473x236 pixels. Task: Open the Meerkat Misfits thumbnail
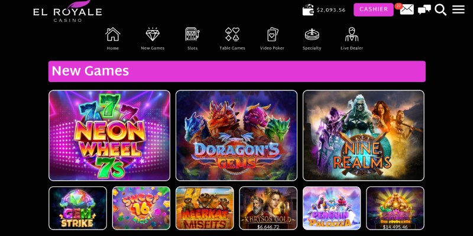(205, 208)
